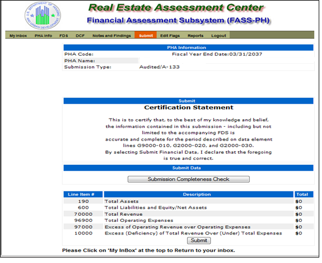Select the DCF menu item
The height and width of the screenshot is (263, 322).
pos(80,36)
